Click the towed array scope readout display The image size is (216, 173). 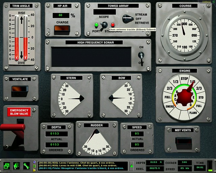[105, 12]
